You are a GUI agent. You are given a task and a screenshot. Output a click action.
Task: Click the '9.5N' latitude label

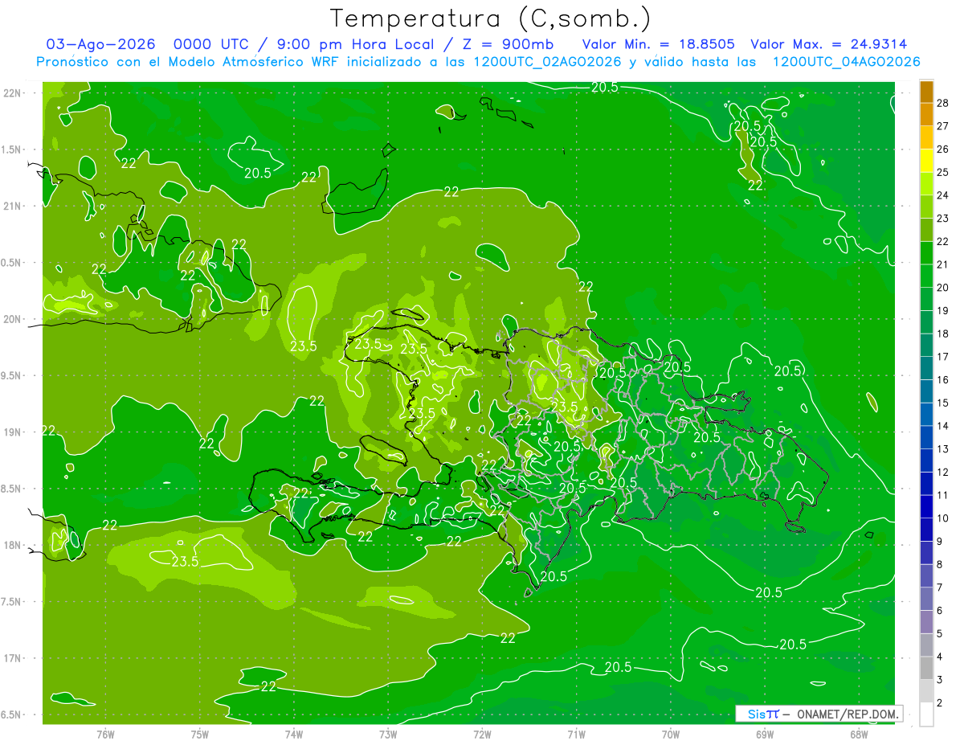12,375
